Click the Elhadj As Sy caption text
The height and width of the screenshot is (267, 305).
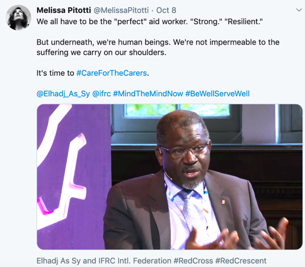[x=59, y=261]
